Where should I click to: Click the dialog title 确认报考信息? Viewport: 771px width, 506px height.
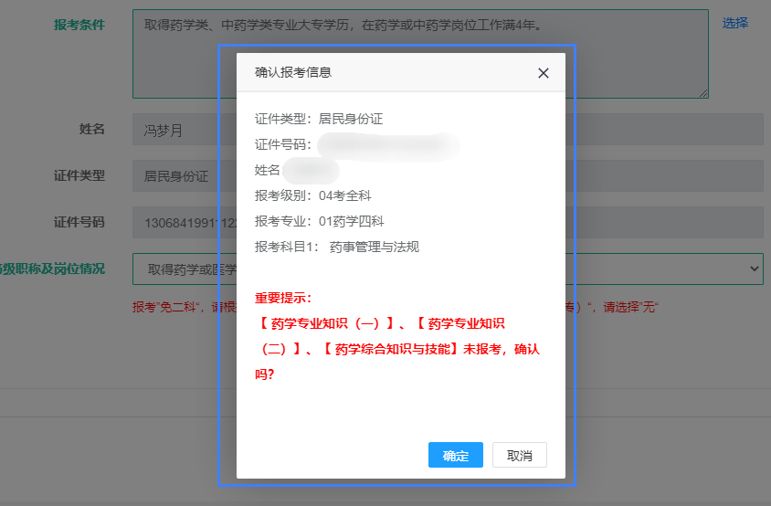click(292, 73)
